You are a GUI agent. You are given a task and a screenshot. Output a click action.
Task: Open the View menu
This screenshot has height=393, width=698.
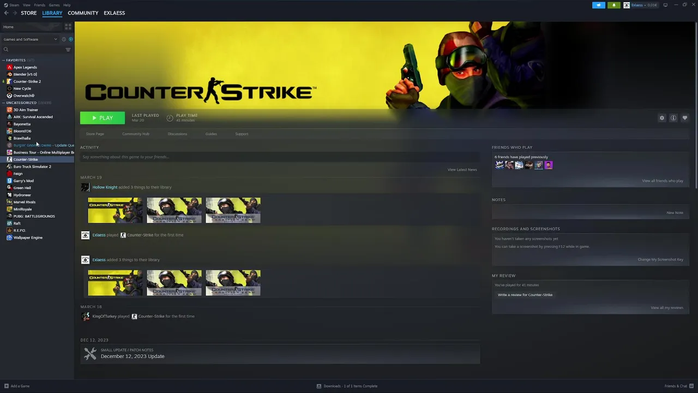click(x=26, y=5)
